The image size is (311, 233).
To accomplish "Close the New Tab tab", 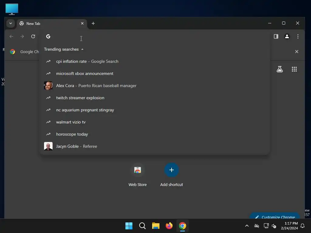I will point(82,23).
